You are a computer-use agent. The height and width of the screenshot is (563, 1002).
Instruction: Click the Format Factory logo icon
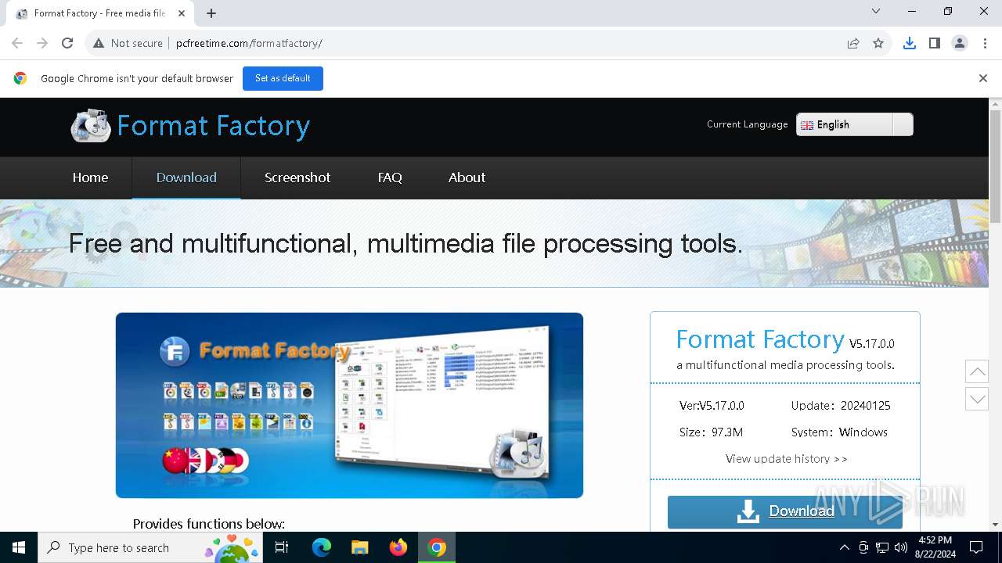pos(91,125)
